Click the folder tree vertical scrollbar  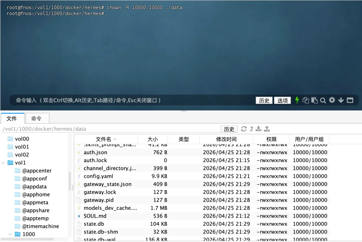[x=70, y=181]
